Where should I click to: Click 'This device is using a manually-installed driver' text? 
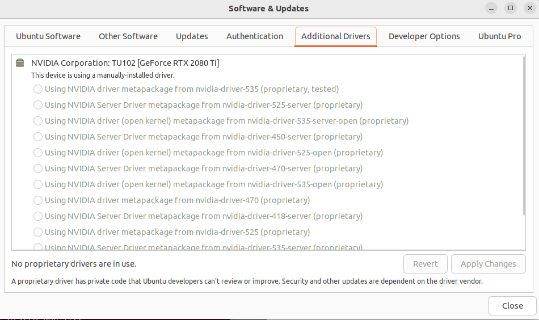(x=103, y=75)
